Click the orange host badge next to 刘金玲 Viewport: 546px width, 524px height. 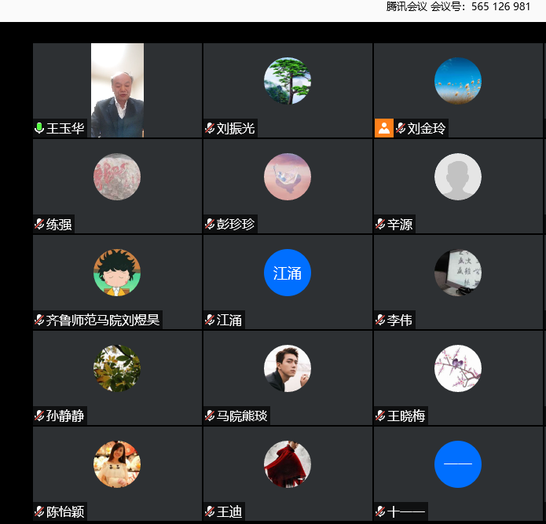click(383, 128)
